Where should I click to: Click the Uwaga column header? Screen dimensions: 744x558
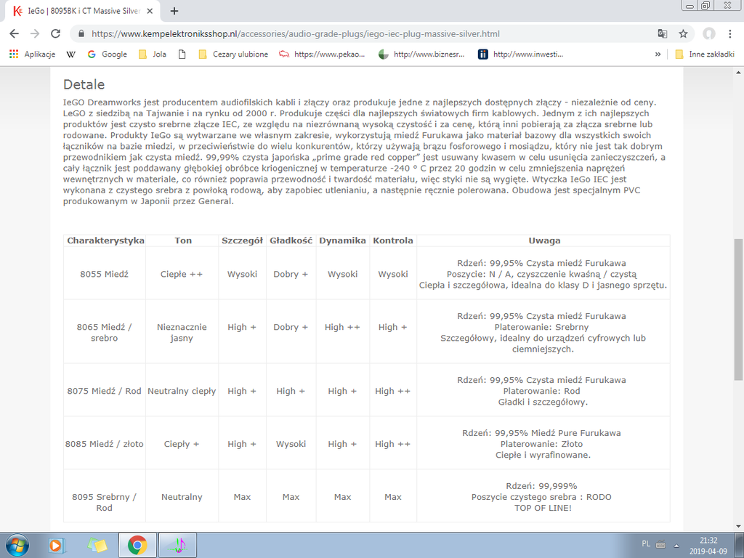[x=544, y=240]
